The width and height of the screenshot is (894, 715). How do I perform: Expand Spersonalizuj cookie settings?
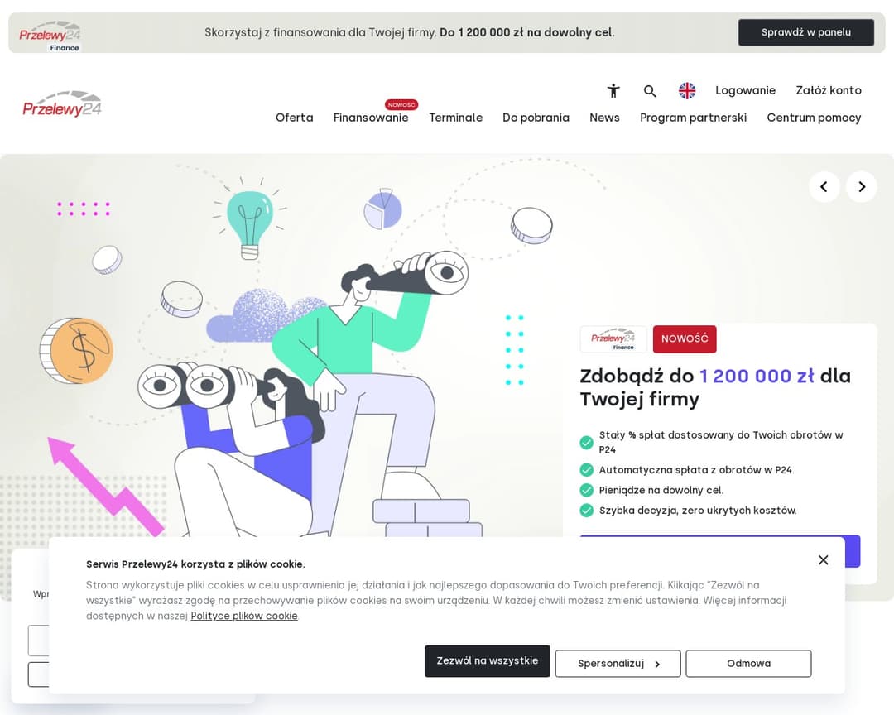click(618, 664)
